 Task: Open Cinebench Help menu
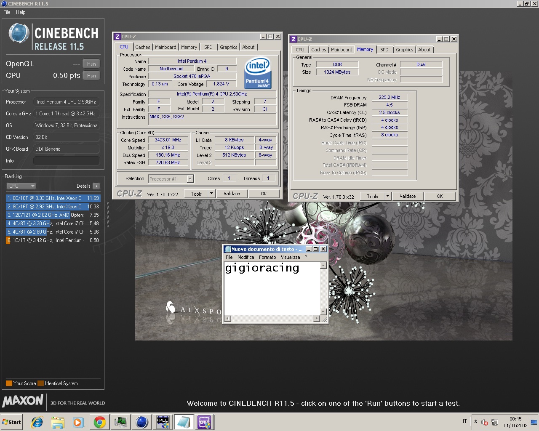21,12
